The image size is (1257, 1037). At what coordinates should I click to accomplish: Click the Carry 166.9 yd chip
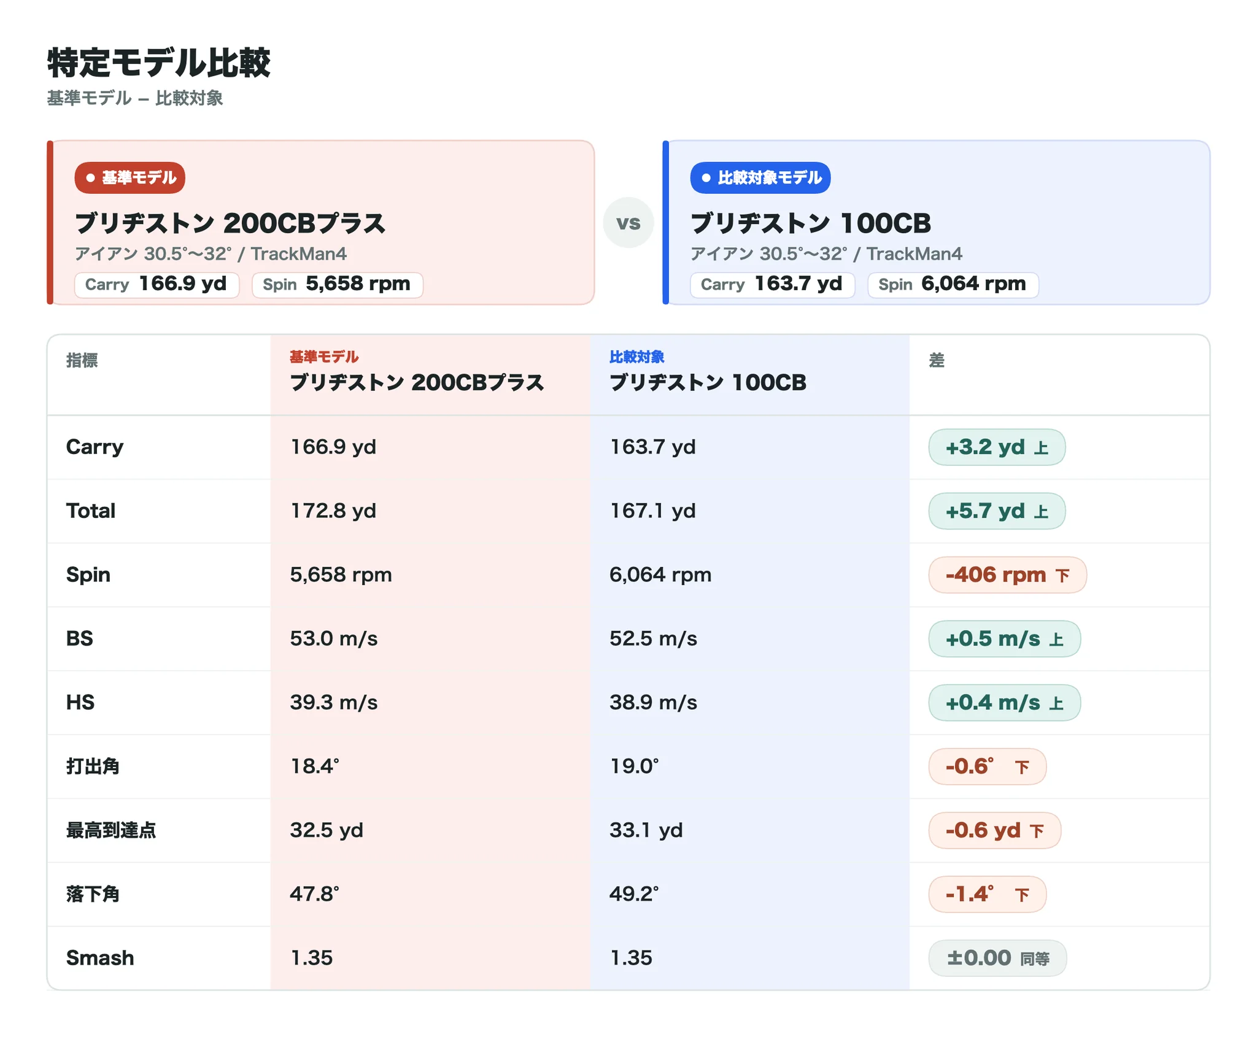pyautogui.click(x=157, y=285)
